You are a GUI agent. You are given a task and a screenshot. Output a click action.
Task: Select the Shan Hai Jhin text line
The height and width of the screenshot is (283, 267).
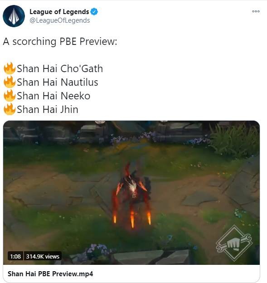pyautogui.click(x=48, y=110)
